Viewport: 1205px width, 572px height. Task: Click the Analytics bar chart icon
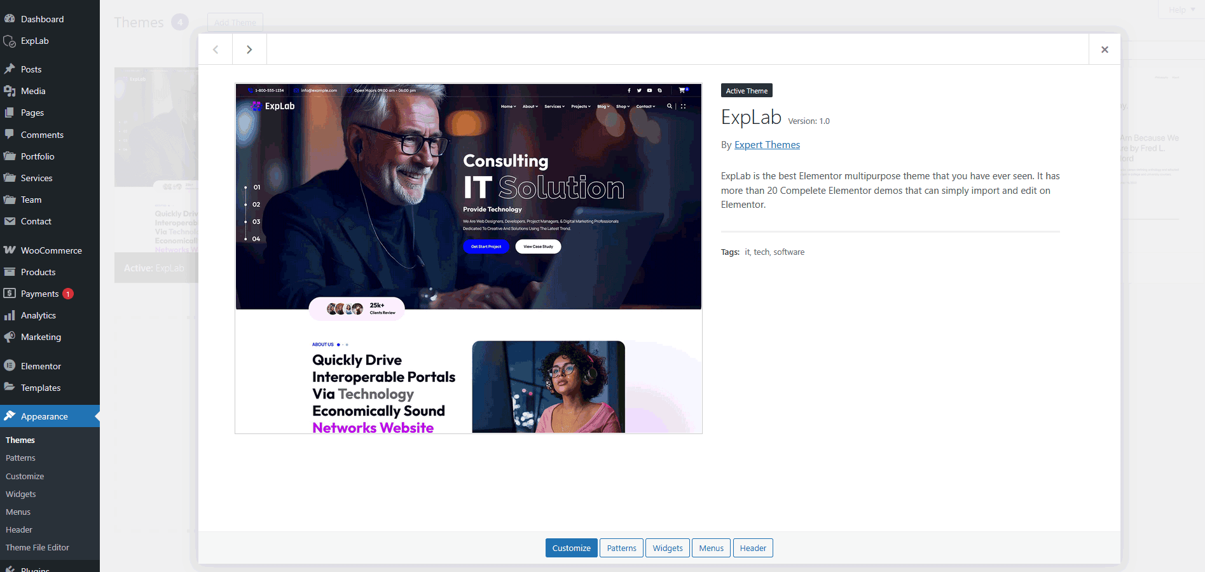(10, 315)
